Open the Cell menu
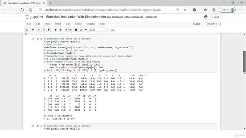This screenshot has width=246, height=138. point(68,24)
